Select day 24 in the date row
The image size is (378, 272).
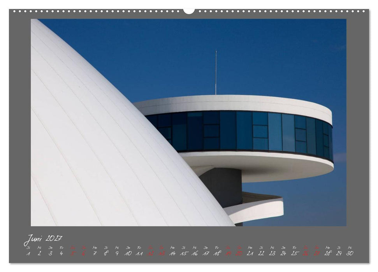(283, 253)
